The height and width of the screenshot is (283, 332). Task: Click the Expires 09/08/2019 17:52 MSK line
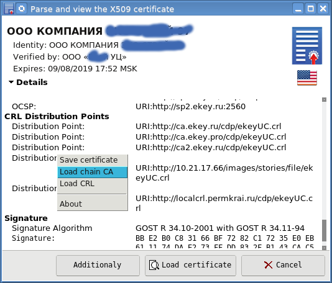tap(75, 69)
